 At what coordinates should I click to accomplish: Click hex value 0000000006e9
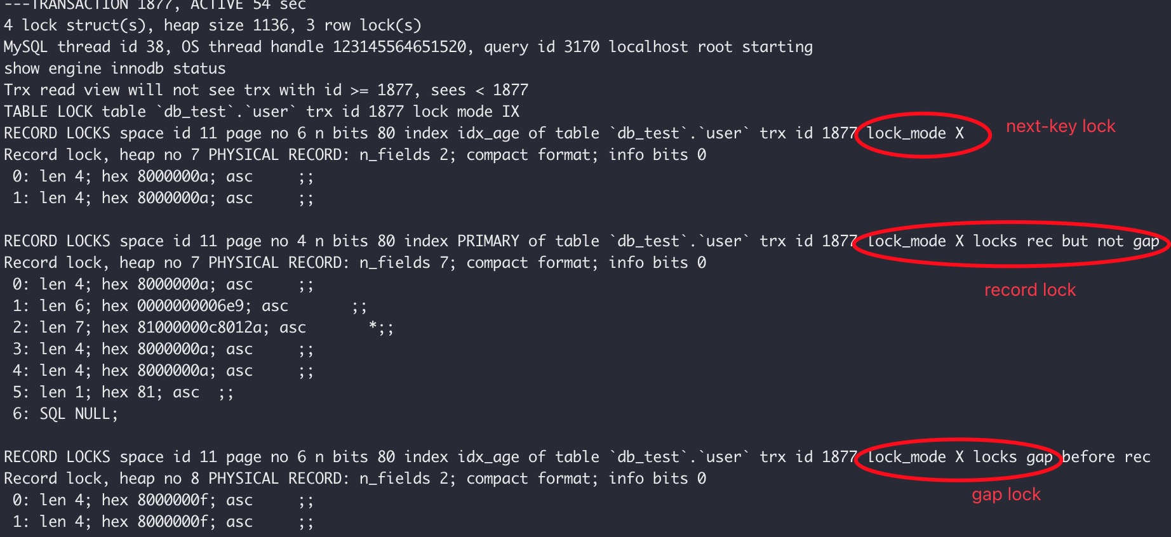point(191,306)
